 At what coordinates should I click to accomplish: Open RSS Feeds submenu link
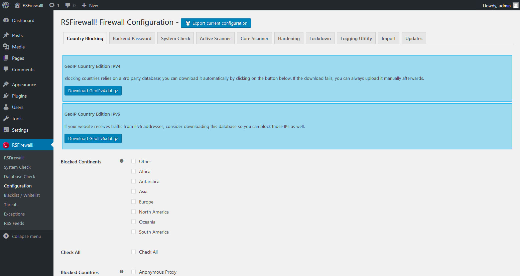pyautogui.click(x=14, y=223)
